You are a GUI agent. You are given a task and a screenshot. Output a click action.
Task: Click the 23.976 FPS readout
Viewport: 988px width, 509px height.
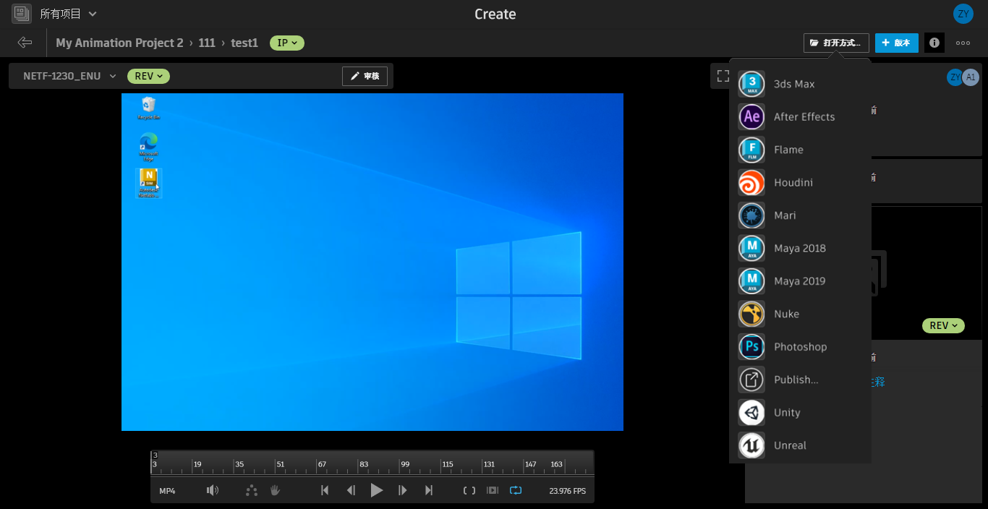567,491
